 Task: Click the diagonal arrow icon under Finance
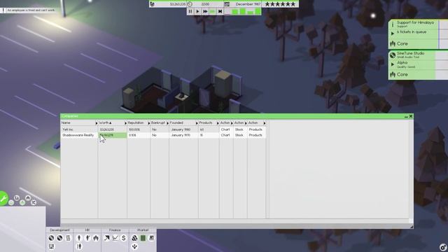(x=106, y=238)
